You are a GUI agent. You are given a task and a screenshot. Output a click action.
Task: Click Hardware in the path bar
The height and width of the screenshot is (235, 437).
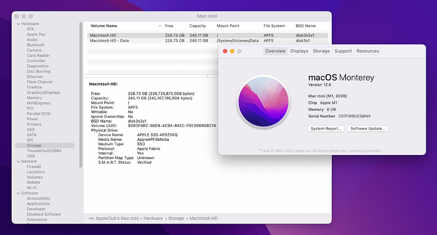(153, 218)
